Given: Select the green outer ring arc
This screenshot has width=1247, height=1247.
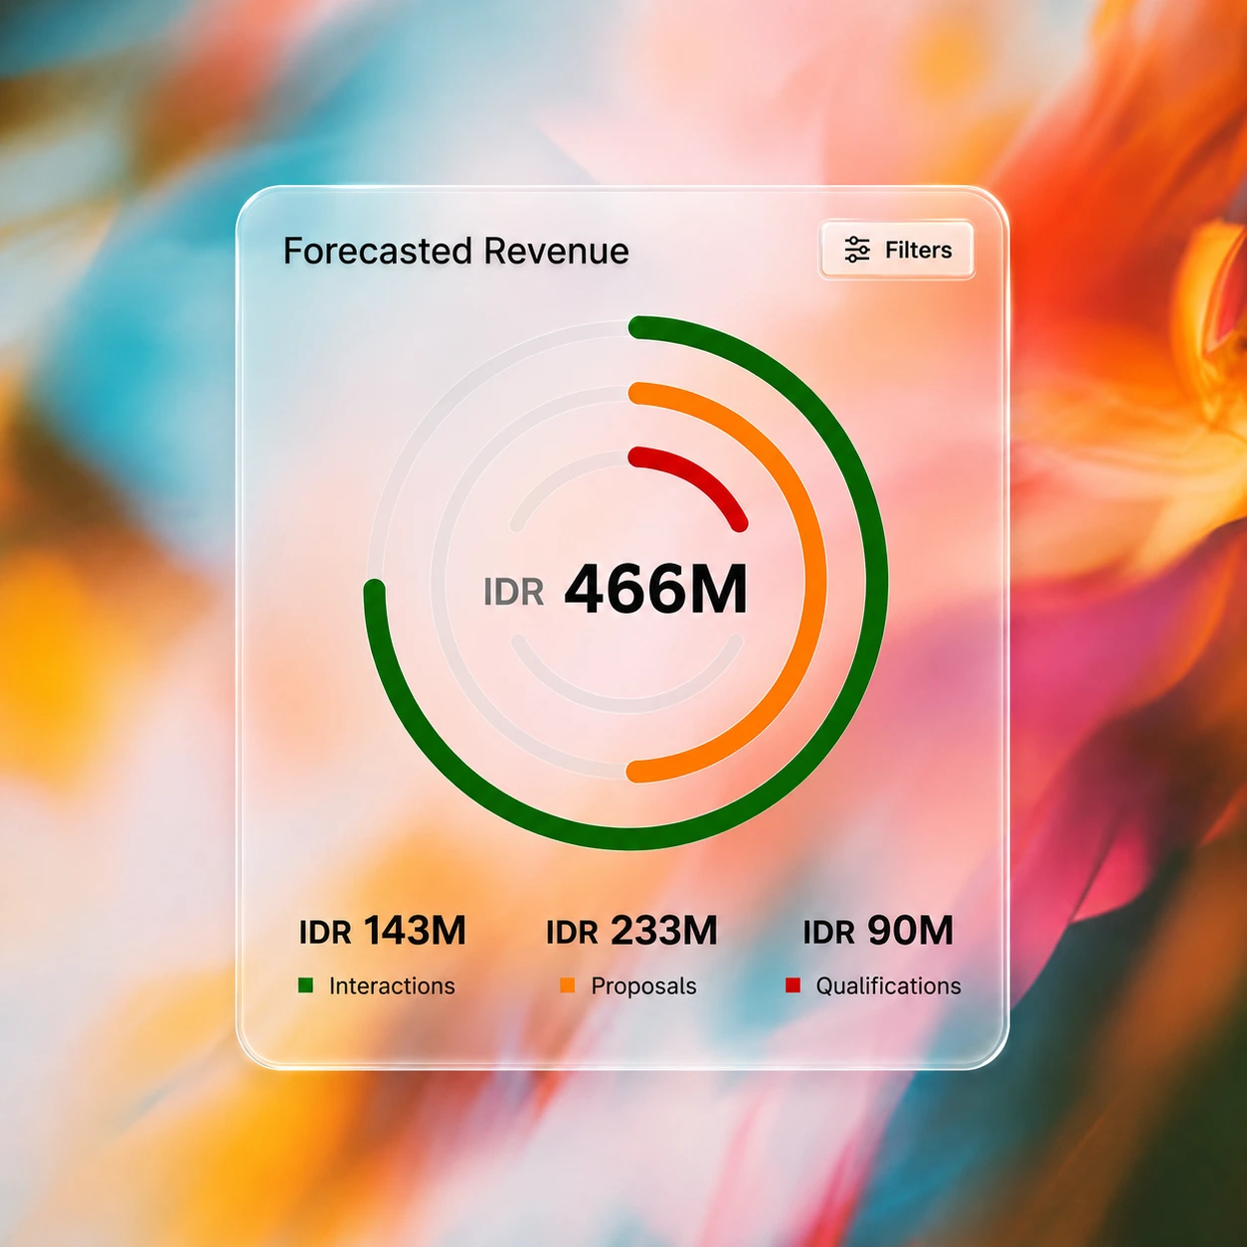Looking at the screenshot, I should [875, 582].
